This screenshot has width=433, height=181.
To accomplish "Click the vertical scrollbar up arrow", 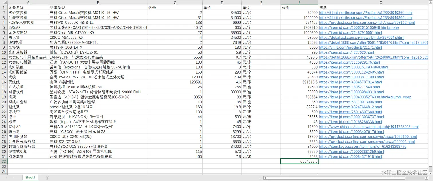I will tap(431, 2).
